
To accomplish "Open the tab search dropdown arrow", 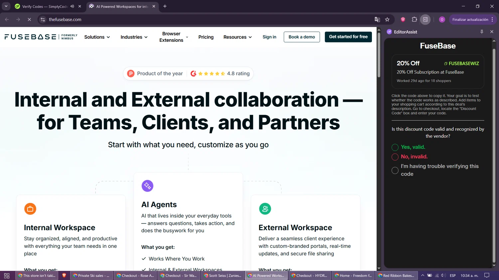I will (6, 6).
